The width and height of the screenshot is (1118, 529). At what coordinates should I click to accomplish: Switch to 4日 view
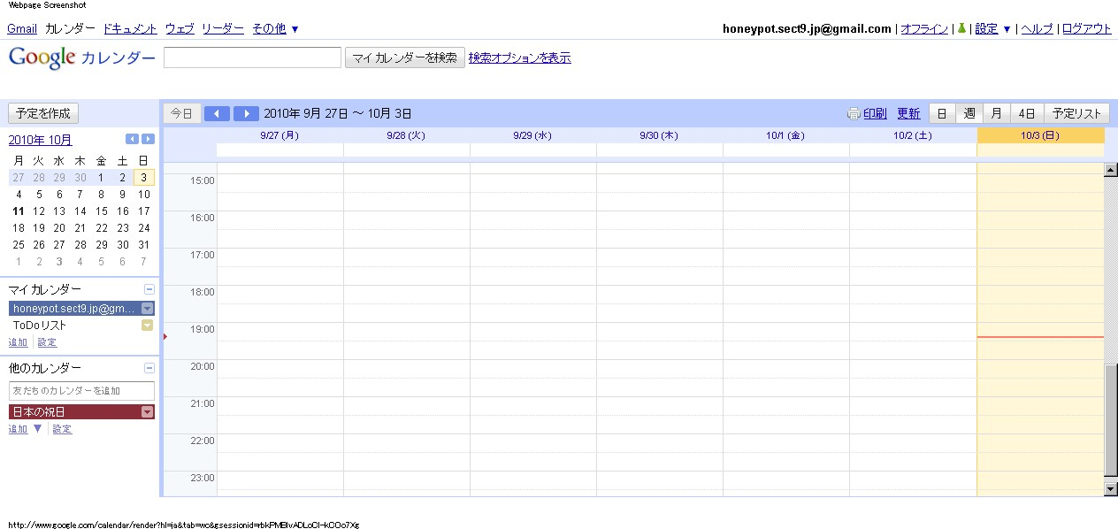coord(1027,113)
